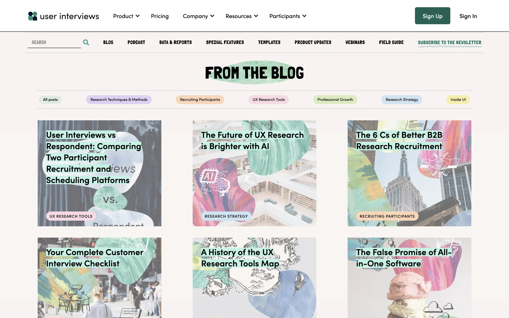Expand the Company dropdown menu
The height and width of the screenshot is (318, 509).
point(199,16)
